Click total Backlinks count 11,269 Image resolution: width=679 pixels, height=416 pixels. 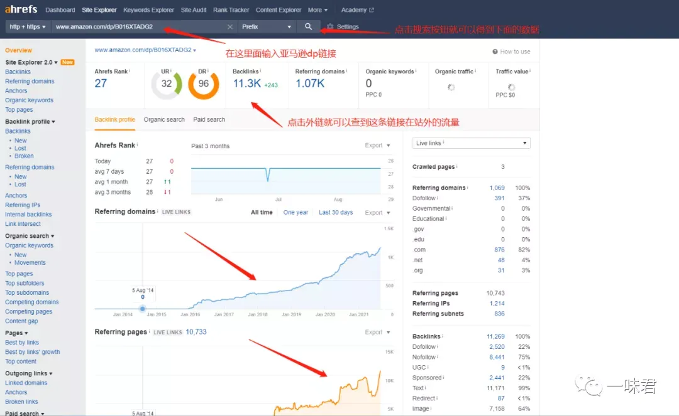[495, 336]
